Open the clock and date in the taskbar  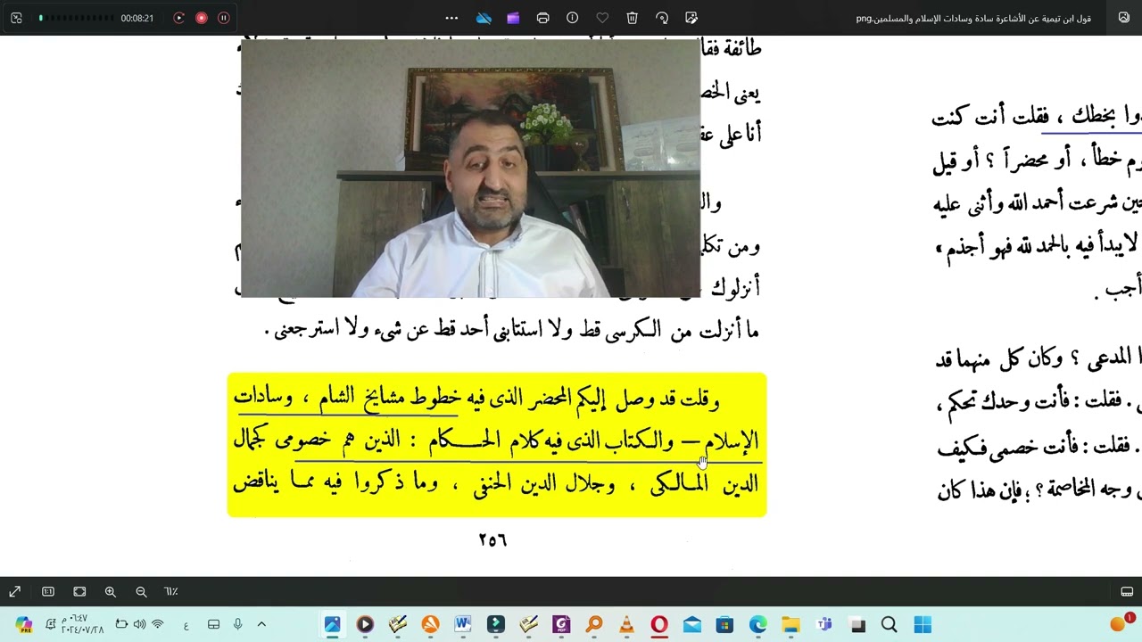pyautogui.click(x=82, y=624)
